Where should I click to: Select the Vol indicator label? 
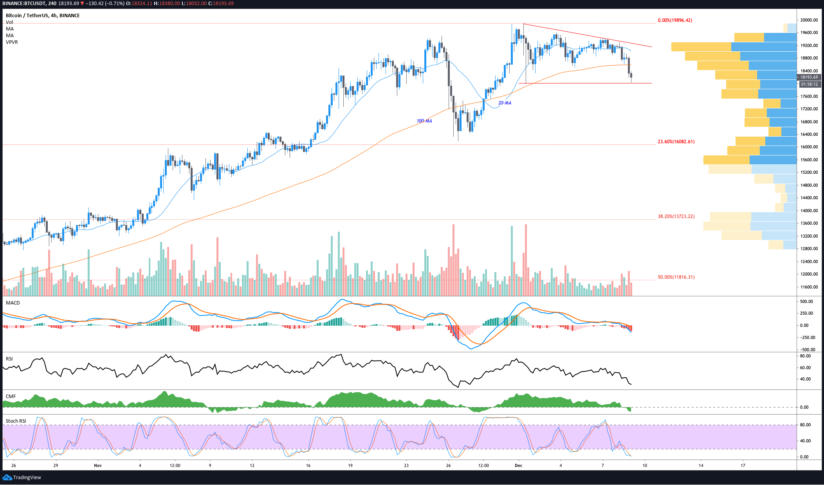(9, 22)
